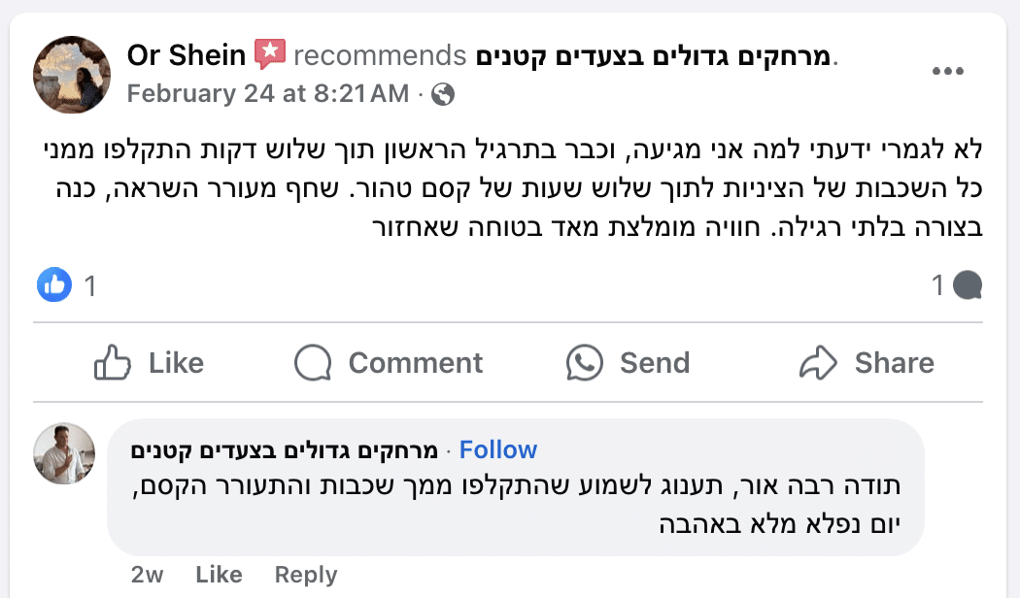This screenshot has width=1020, height=598.
Task: Open Or Shein's profile name link
Action: pos(187,55)
